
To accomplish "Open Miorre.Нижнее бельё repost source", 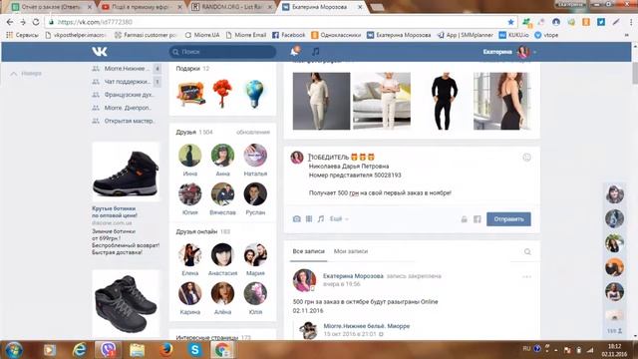I will click(366, 326).
